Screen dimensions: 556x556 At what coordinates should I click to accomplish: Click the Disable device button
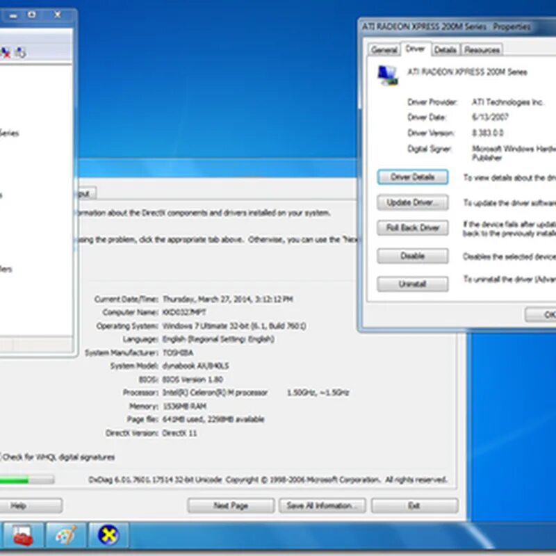click(x=412, y=256)
